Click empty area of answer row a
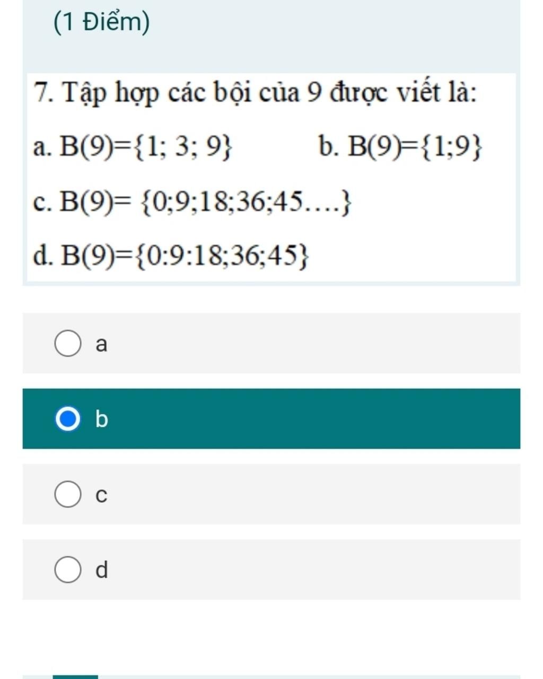 coord(313,343)
